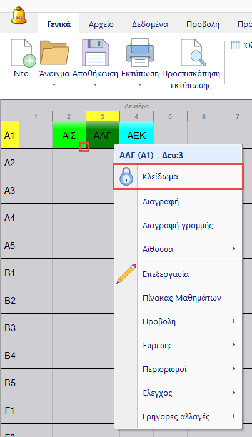
Task: Switch to the Δεδομένα ribbon tab
Action: click(150, 24)
